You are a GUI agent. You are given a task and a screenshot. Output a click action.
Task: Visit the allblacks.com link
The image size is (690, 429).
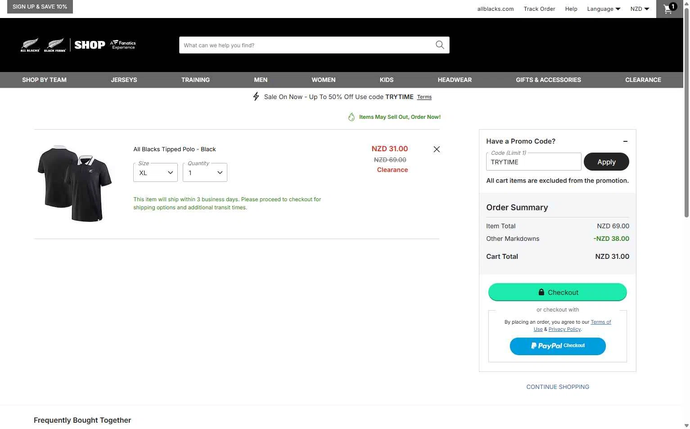(x=495, y=9)
